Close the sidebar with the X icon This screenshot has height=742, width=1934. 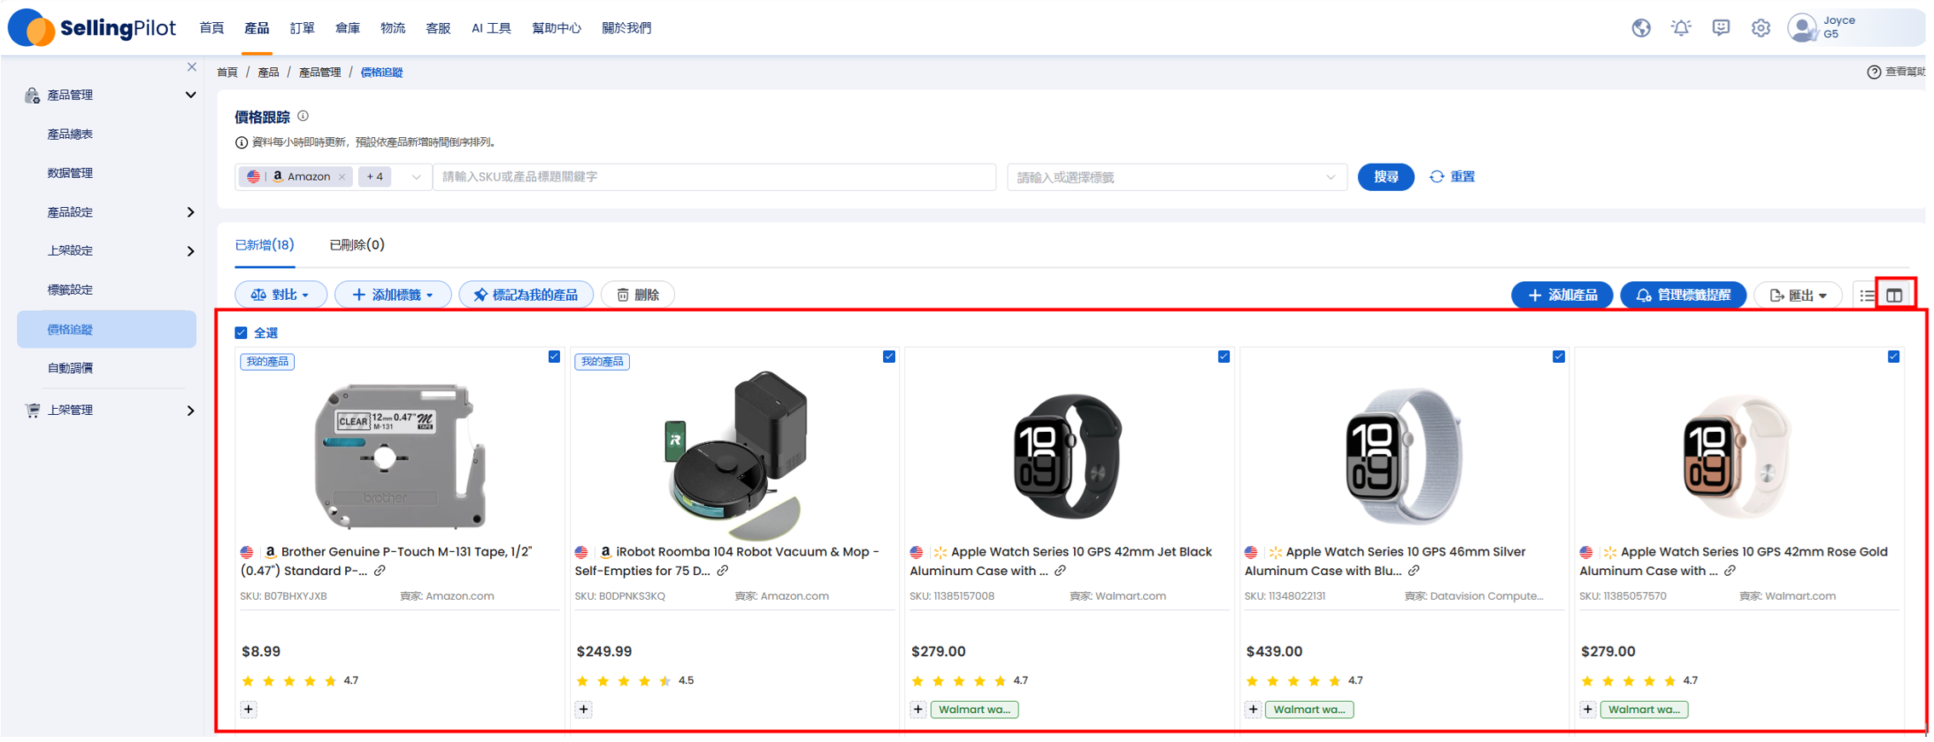[x=192, y=67]
